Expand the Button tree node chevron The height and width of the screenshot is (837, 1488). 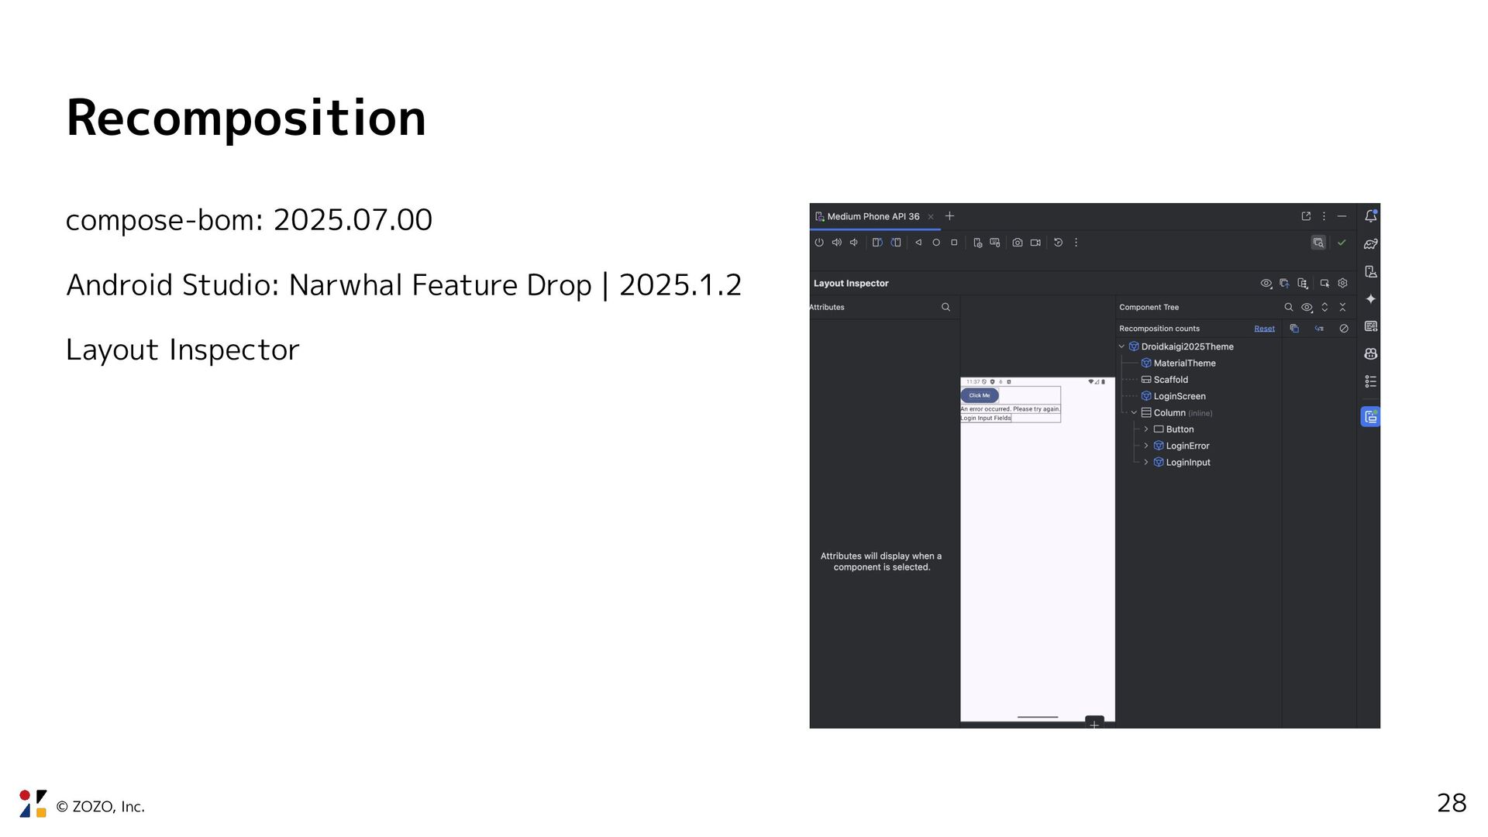point(1146,429)
